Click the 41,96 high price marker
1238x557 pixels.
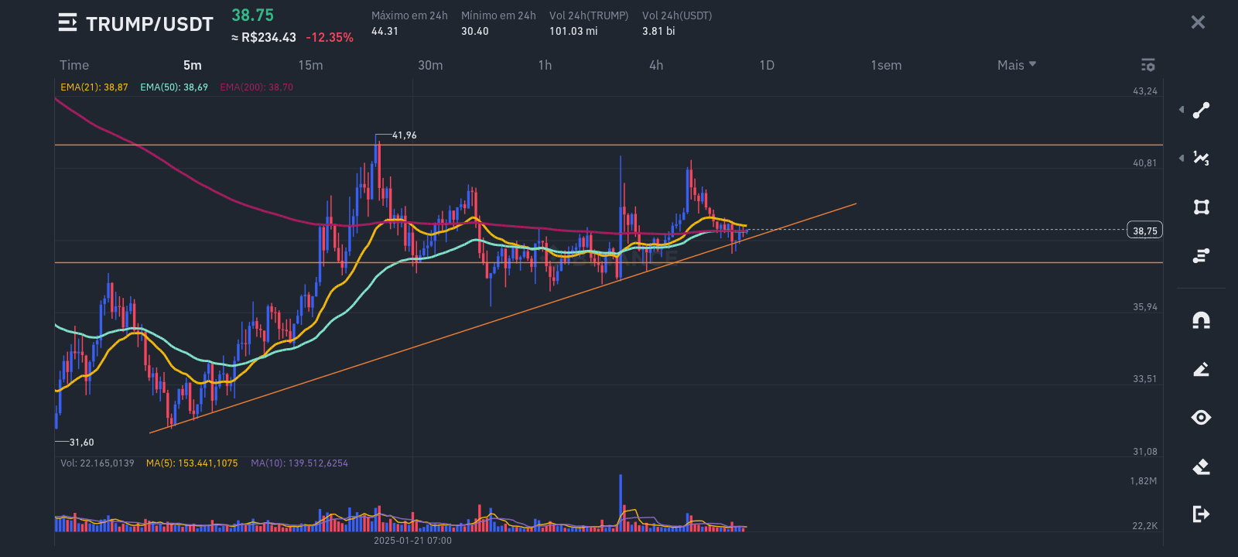point(404,135)
